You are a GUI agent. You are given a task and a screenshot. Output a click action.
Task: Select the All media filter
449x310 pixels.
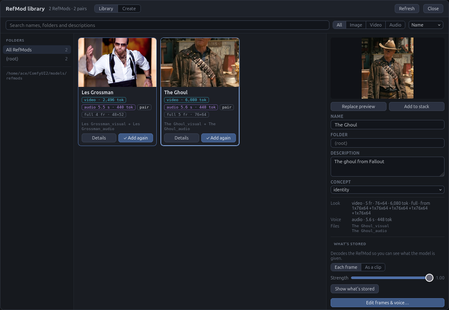[339, 25]
